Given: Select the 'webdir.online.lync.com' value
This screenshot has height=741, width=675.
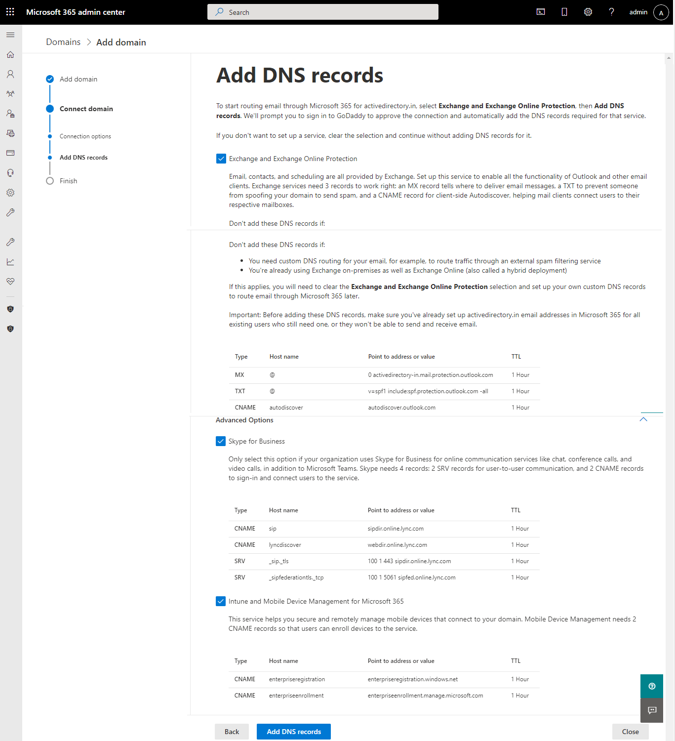Looking at the screenshot, I should pos(397,545).
